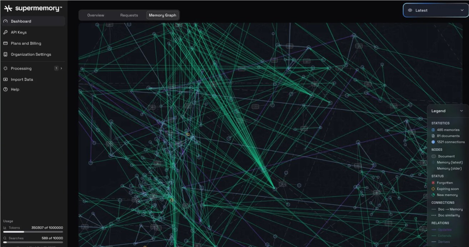Click the Help question mark icon

click(x=5, y=89)
